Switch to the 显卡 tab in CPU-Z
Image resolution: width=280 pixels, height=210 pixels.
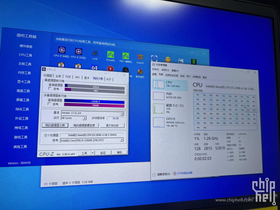pos(87,78)
